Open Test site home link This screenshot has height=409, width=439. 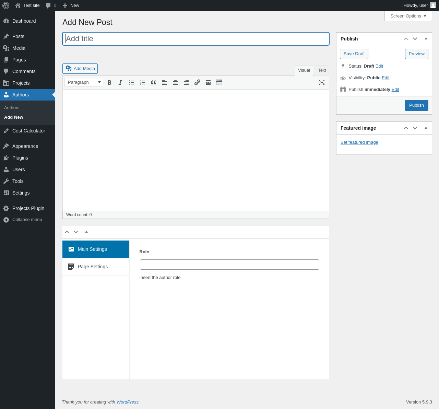pos(27,5)
